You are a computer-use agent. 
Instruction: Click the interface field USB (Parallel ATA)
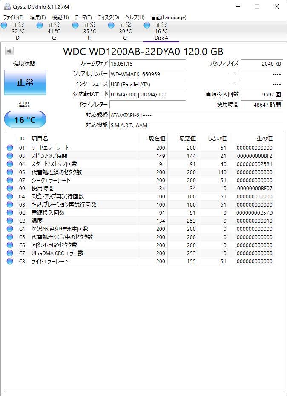(x=147, y=84)
